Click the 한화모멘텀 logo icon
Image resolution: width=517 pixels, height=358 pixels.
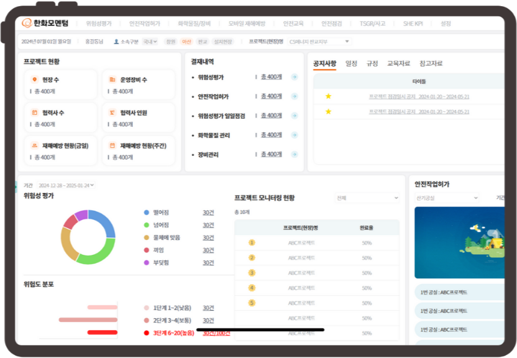pyautogui.click(x=27, y=23)
